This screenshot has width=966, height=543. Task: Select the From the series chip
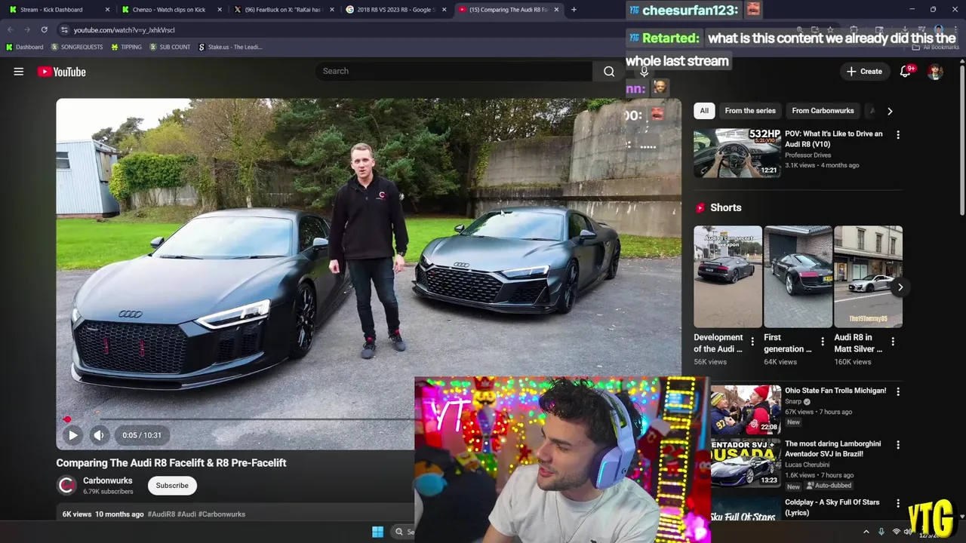click(x=750, y=111)
